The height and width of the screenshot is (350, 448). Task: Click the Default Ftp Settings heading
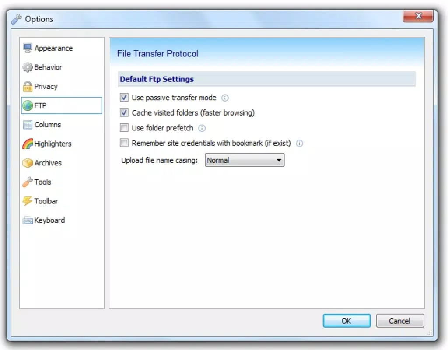coord(157,79)
